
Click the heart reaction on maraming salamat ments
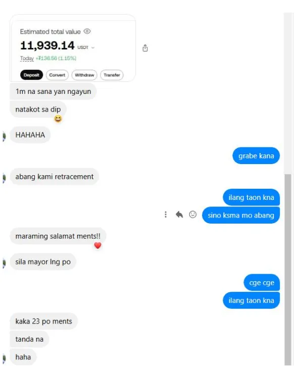(97, 245)
